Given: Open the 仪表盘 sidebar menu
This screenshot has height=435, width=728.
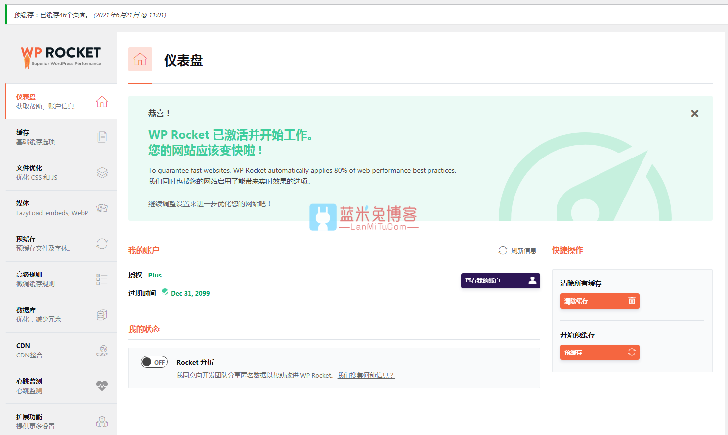Looking at the screenshot, I should tap(61, 102).
